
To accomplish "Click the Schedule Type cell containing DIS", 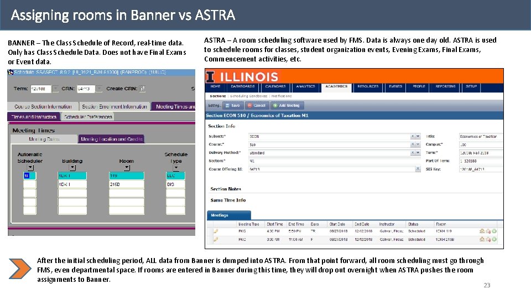I will click(x=175, y=184).
